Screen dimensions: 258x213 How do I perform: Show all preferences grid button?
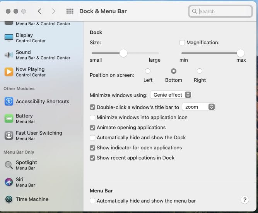(x=70, y=11)
